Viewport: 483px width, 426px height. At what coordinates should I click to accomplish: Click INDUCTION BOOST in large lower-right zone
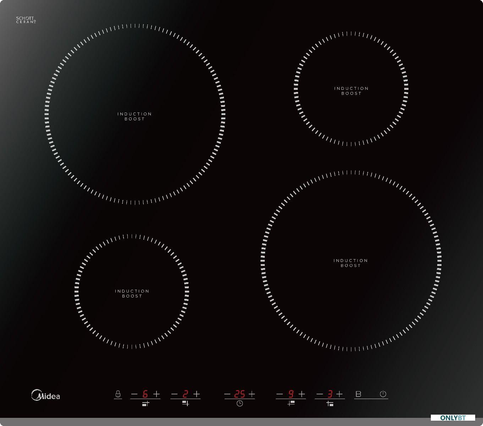coord(351,263)
